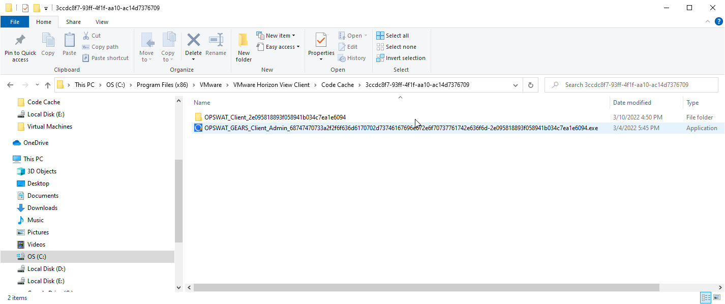Image resolution: width=725 pixels, height=304 pixels.
Task: Click the Delete red X icon
Action: tap(193, 40)
